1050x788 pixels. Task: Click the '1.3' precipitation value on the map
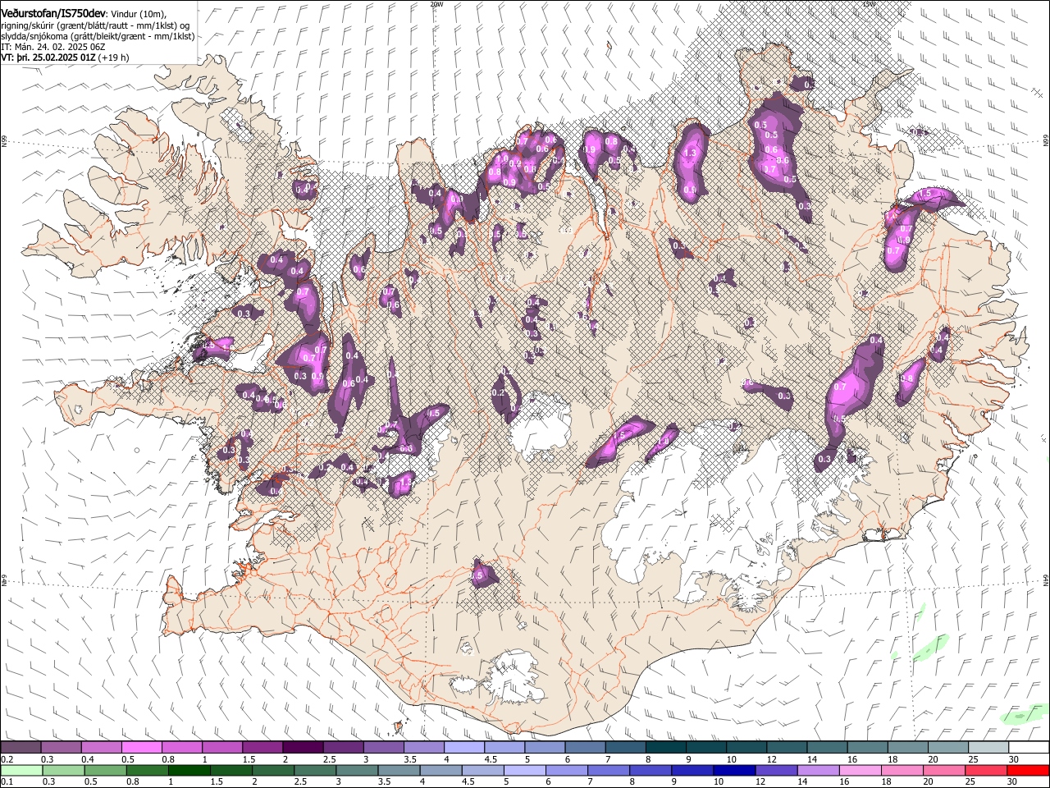[x=690, y=153]
